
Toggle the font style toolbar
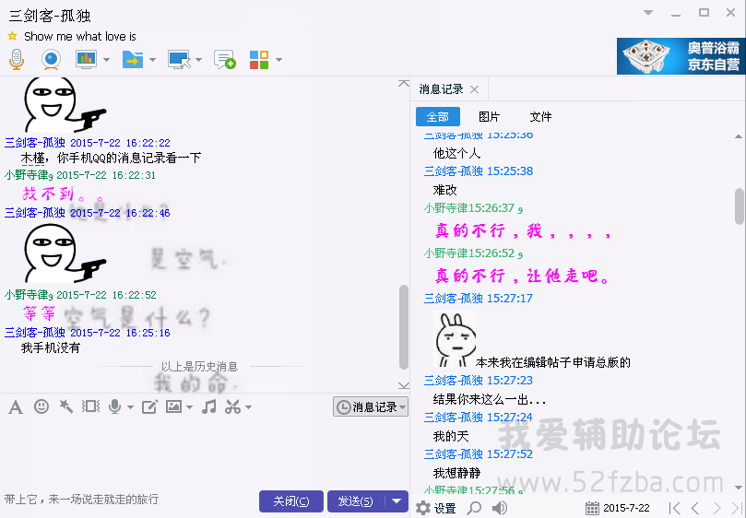point(16,406)
